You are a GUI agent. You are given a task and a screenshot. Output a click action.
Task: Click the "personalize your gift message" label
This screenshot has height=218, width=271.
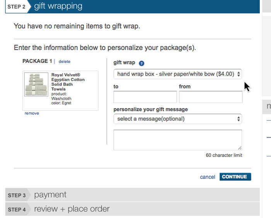pyautogui.click(x=150, y=110)
